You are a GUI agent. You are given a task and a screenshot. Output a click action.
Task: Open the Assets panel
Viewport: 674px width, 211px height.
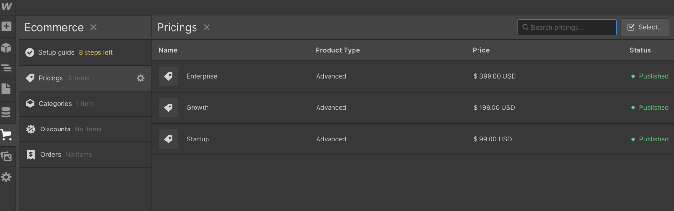6,156
